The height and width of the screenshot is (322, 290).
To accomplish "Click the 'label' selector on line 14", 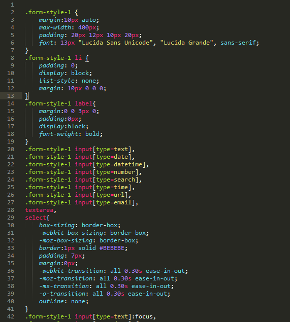I will click(x=84, y=103).
